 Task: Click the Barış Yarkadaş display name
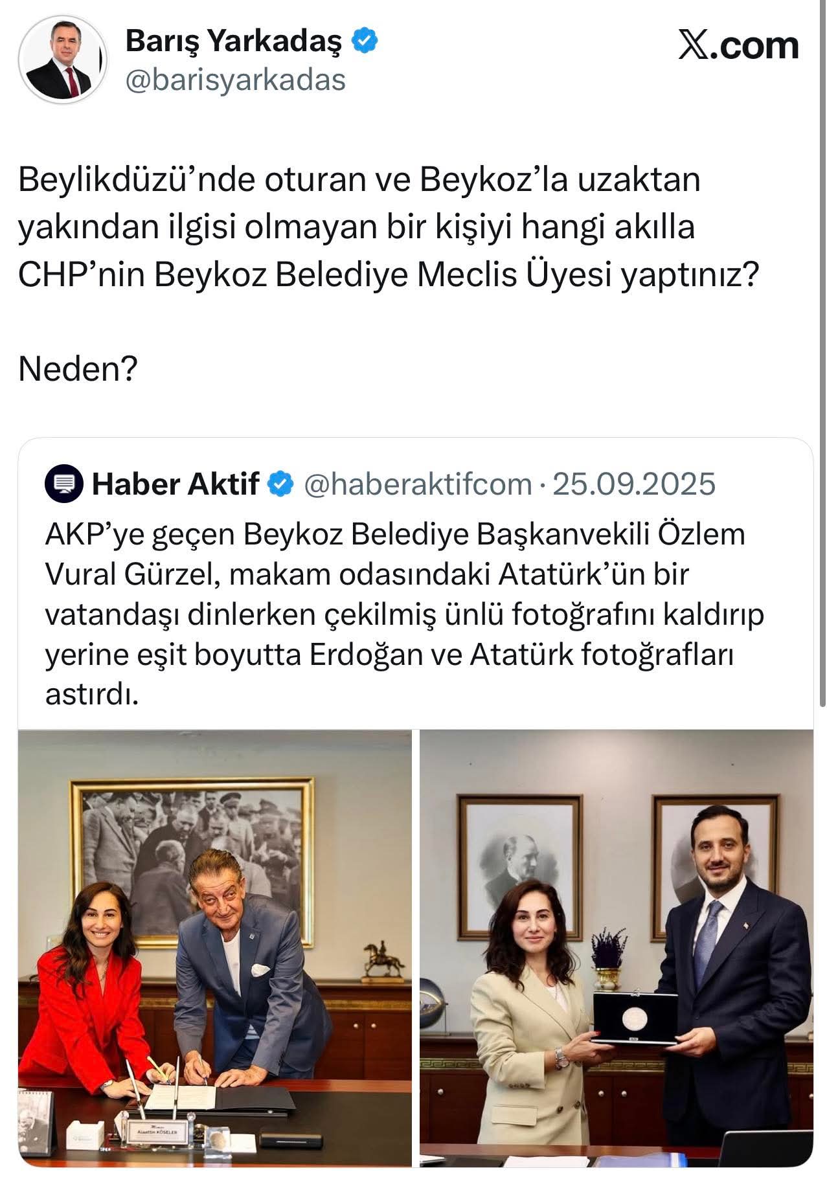(x=234, y=42)
